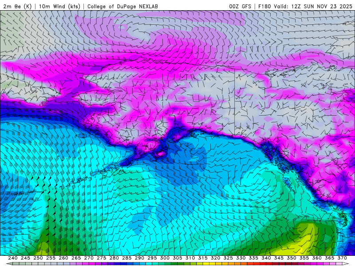Click the 275 color scale label
Image resolution: width=355 pixels, height=266 pixels.
pos(102,258)
